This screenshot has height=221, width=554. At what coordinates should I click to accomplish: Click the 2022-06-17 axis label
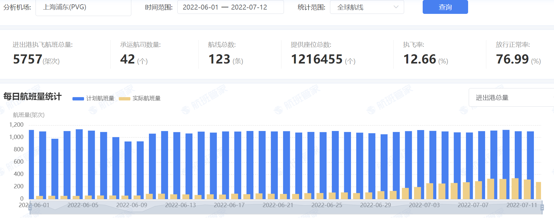click(x=229, y=205)
